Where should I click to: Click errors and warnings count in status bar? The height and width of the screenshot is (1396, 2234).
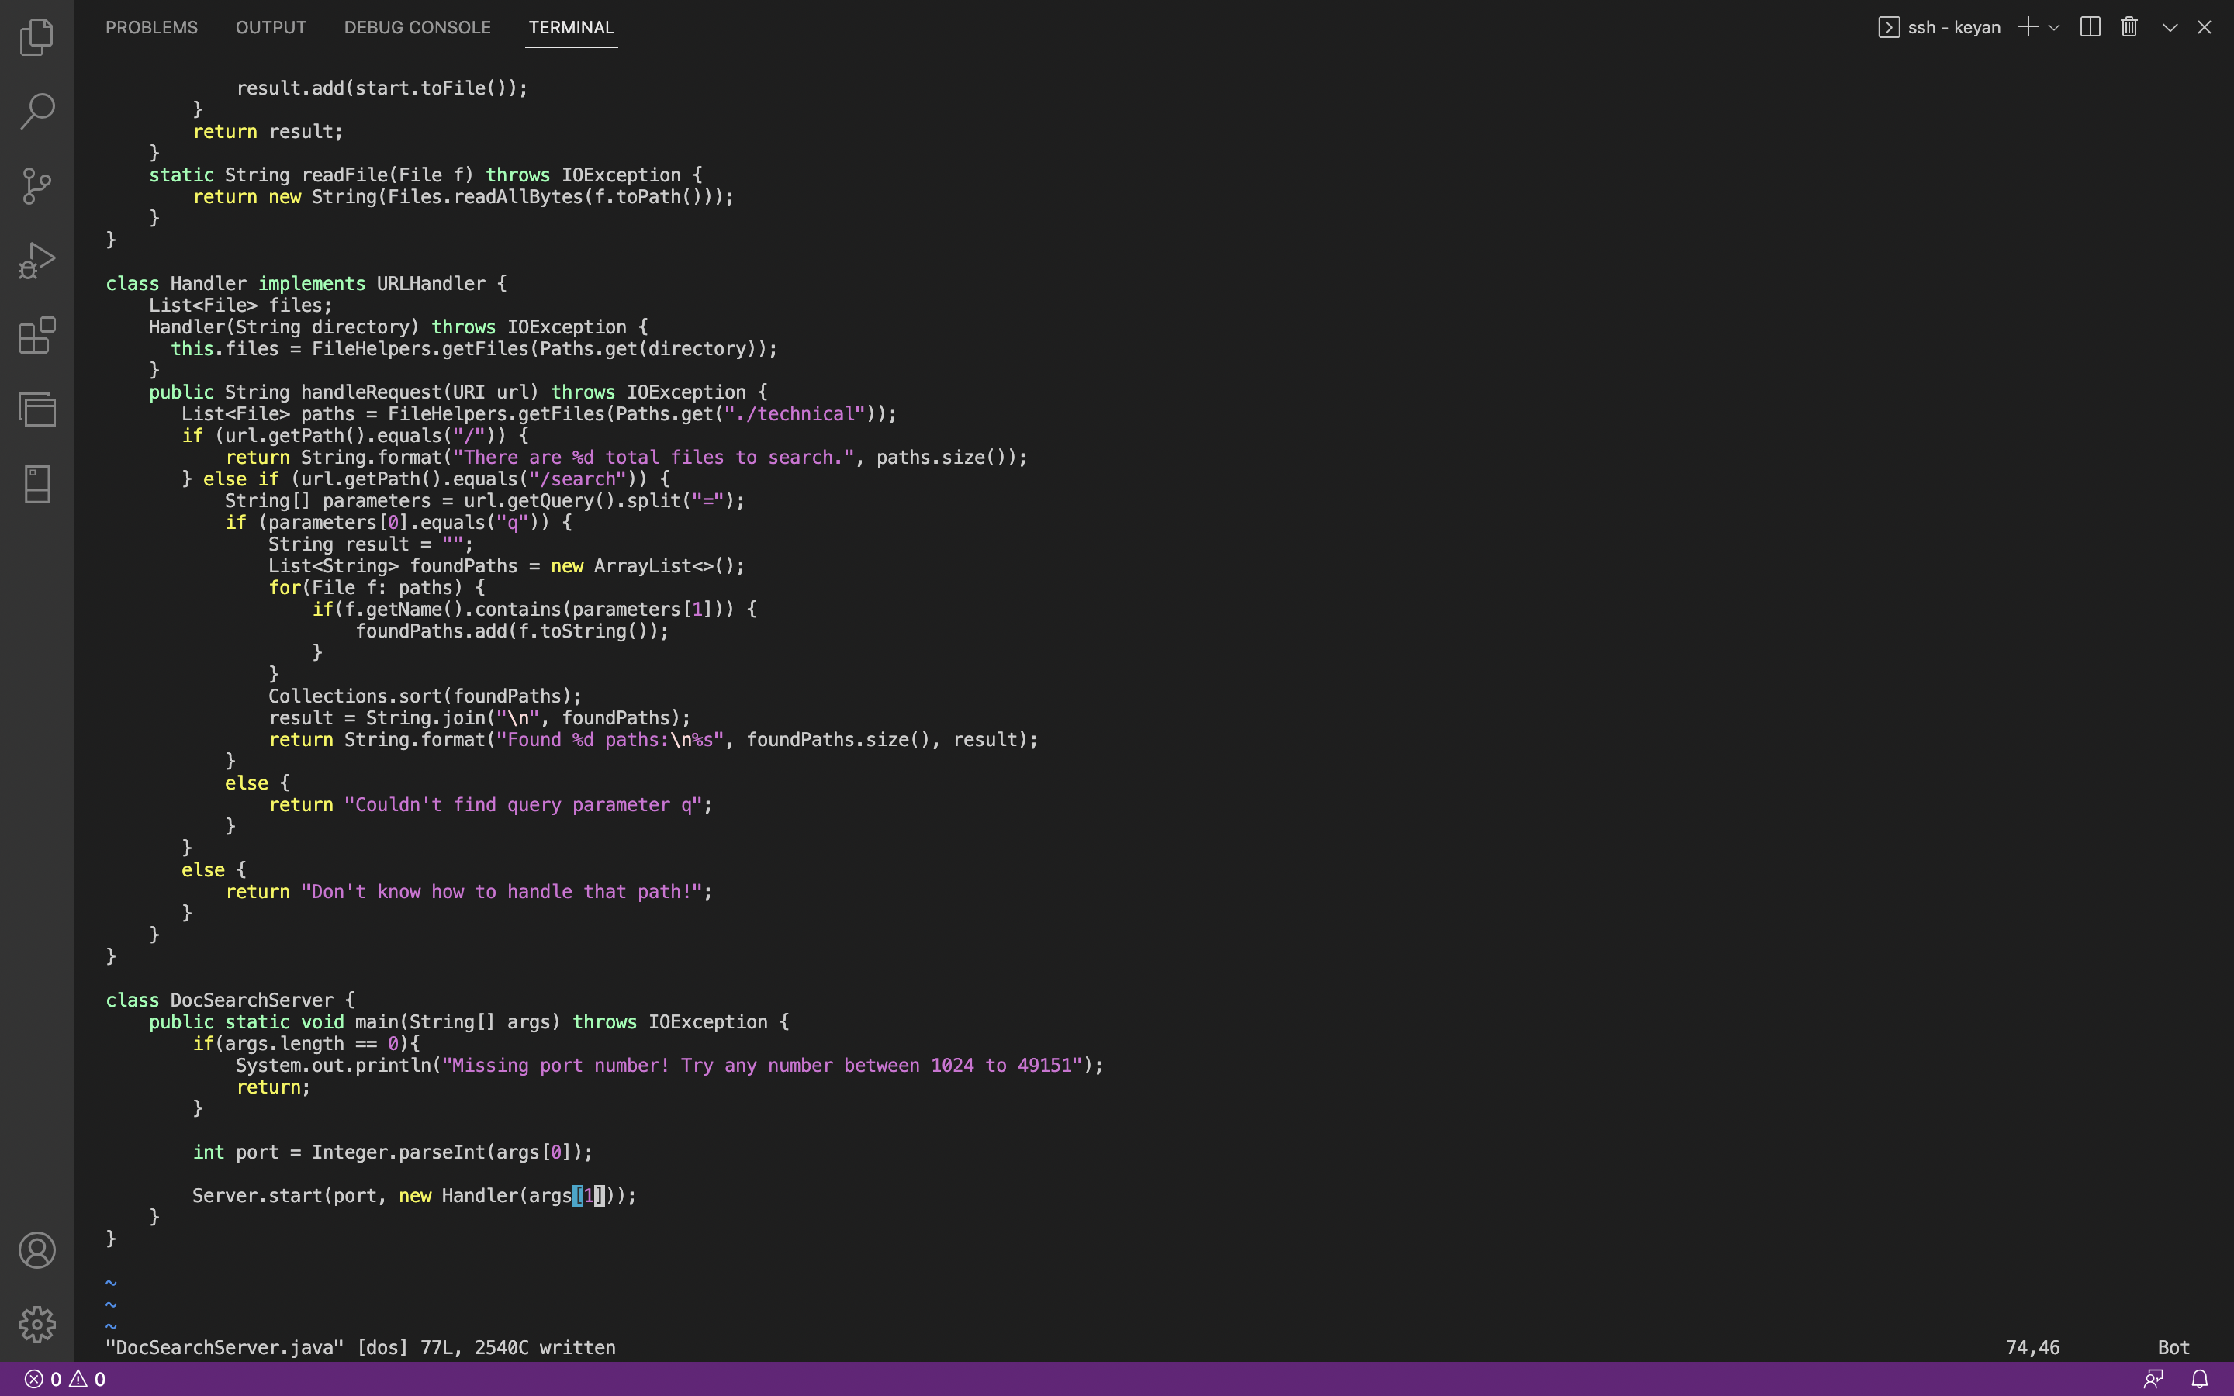(64, 1380)
